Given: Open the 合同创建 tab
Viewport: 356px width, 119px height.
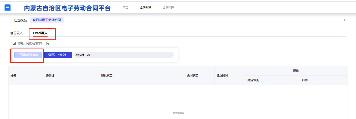Looking at the screenshot, I should click(x=145, y=8).
